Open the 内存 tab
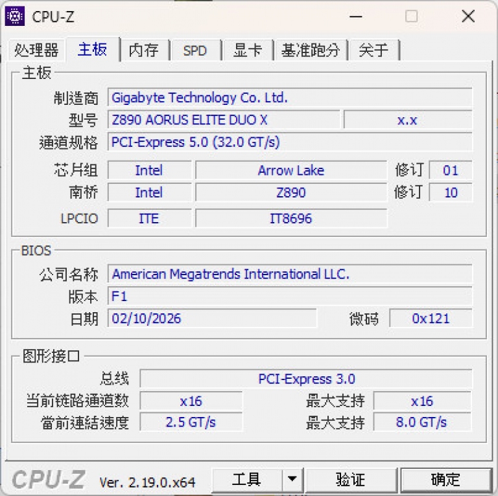This screenshot has height=496, width=498. [x=144, y=51]
